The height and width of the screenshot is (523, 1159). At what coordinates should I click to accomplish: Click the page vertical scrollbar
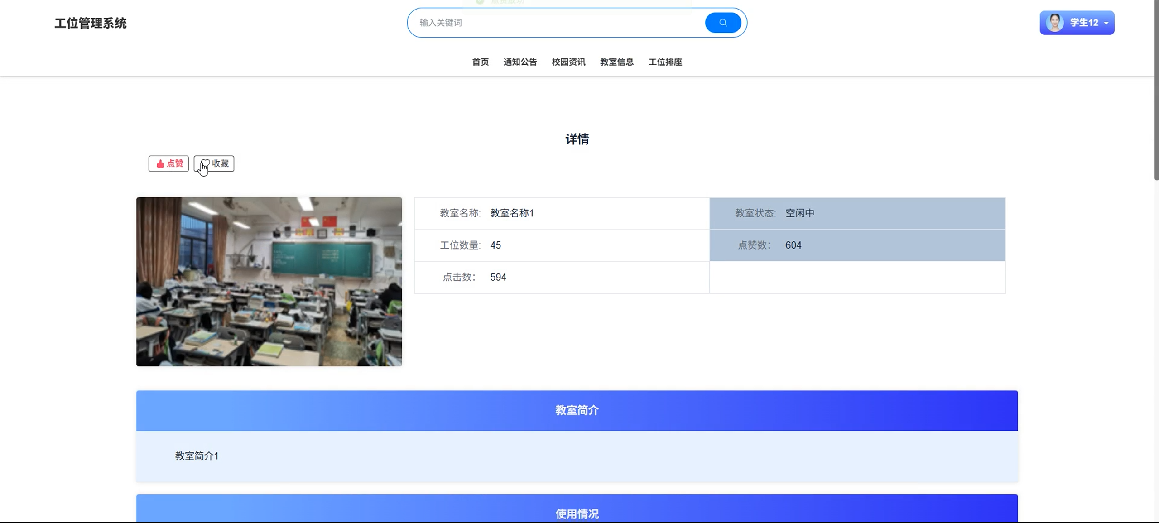(1156, 91)
